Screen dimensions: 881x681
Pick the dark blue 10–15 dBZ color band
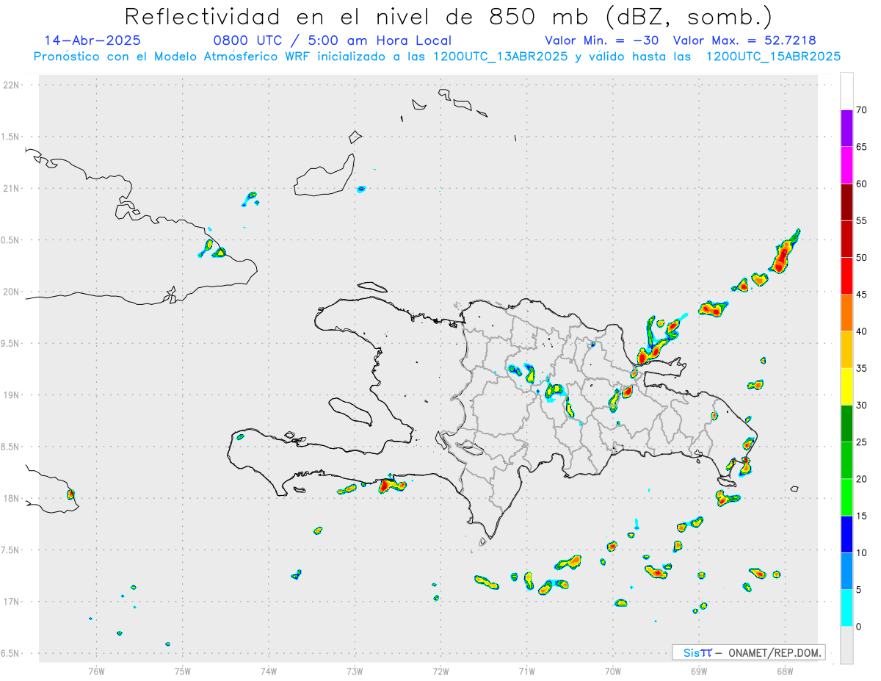[x=846, y=534]
